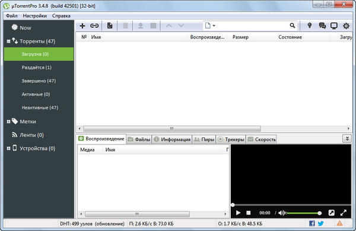The height and width of the screenshot is (231, 356).
Task: Open the Настройки menu
Action: (35, 16)
